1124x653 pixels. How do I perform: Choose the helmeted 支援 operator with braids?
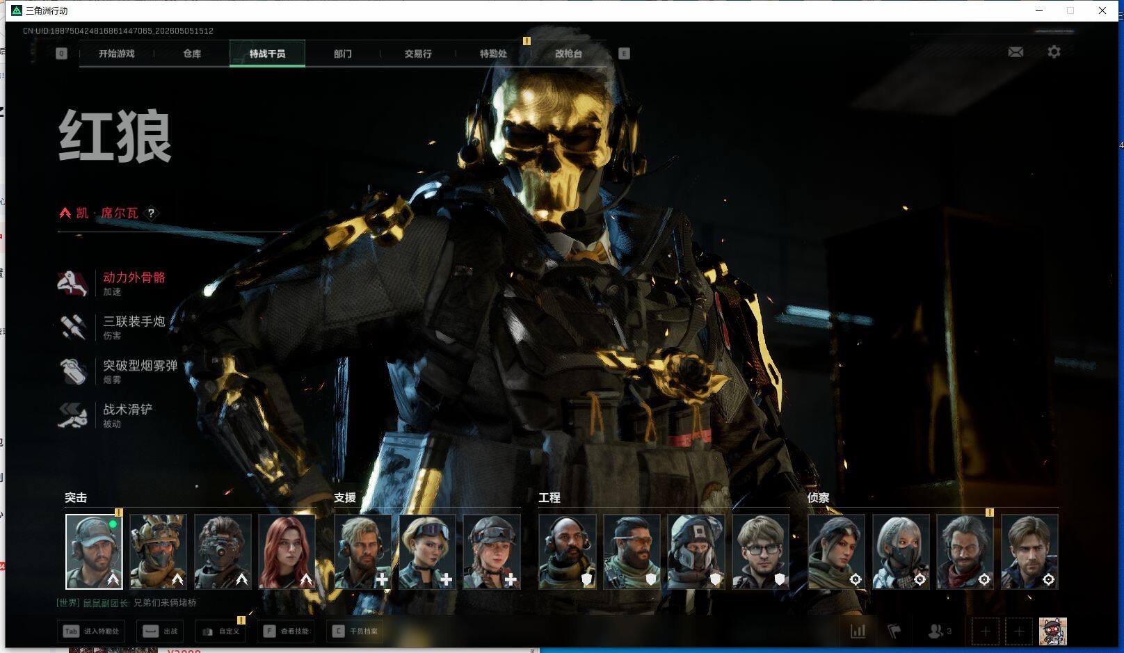(492, 551)
